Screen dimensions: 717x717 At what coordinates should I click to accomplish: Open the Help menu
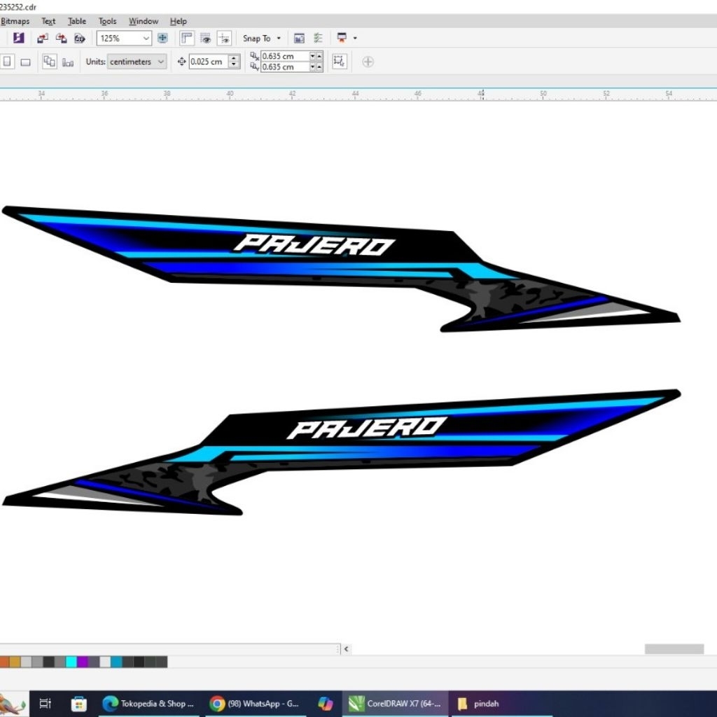tap(179, 21)
